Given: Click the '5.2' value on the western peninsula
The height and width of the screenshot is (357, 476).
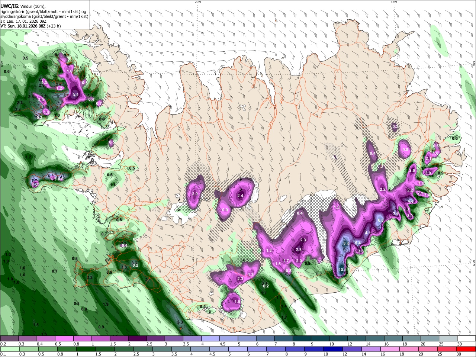Looking at the screenshot, I should tap(35, 184).
